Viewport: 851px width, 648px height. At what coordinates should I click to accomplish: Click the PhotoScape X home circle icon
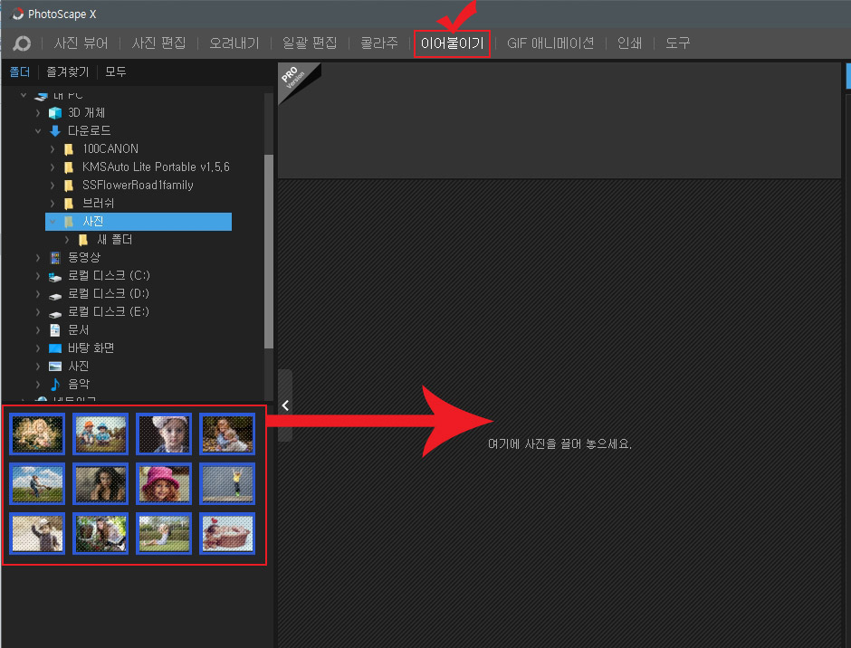tap(22, 43)
